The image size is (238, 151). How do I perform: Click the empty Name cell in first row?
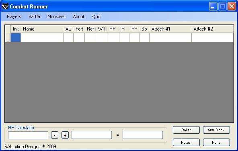pyautogui.click(x=42, y=37)
